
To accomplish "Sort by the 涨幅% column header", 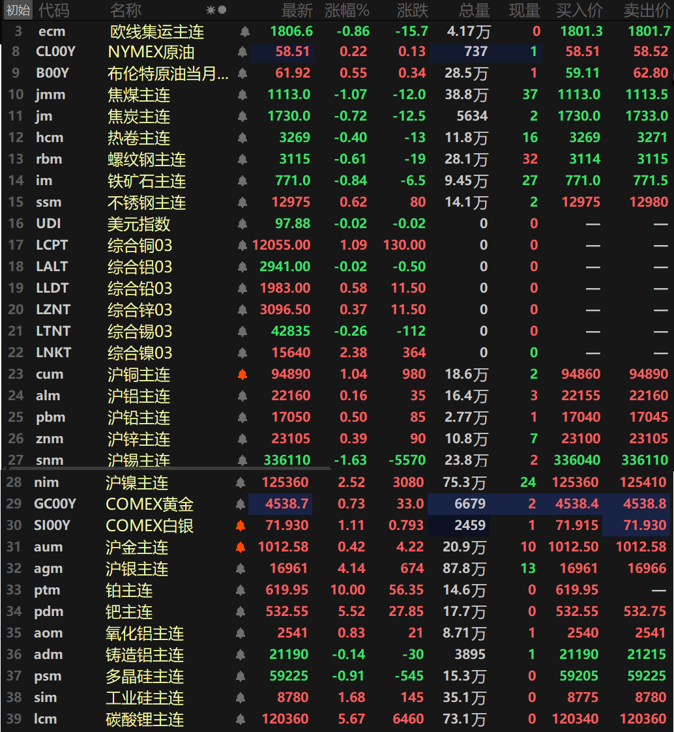I will 347,10.
